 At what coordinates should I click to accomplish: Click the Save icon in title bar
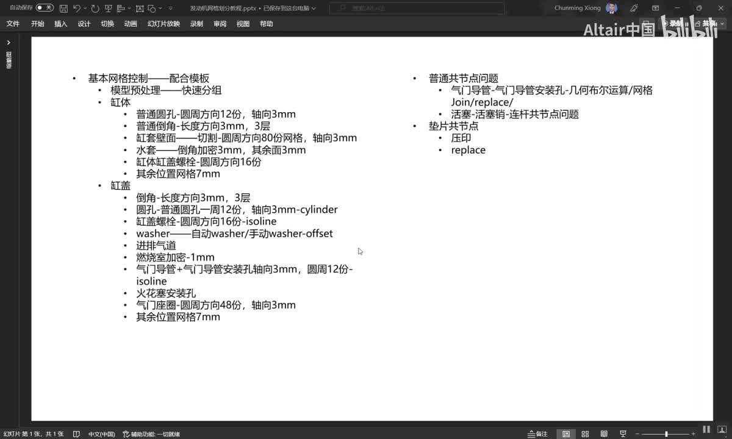point(63,8)
